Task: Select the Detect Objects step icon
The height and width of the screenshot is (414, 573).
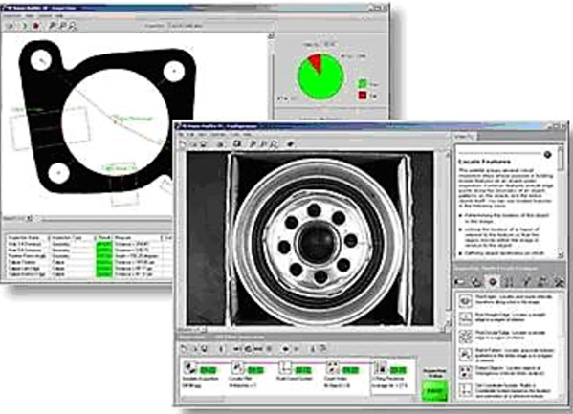Action: pos(465,372)
